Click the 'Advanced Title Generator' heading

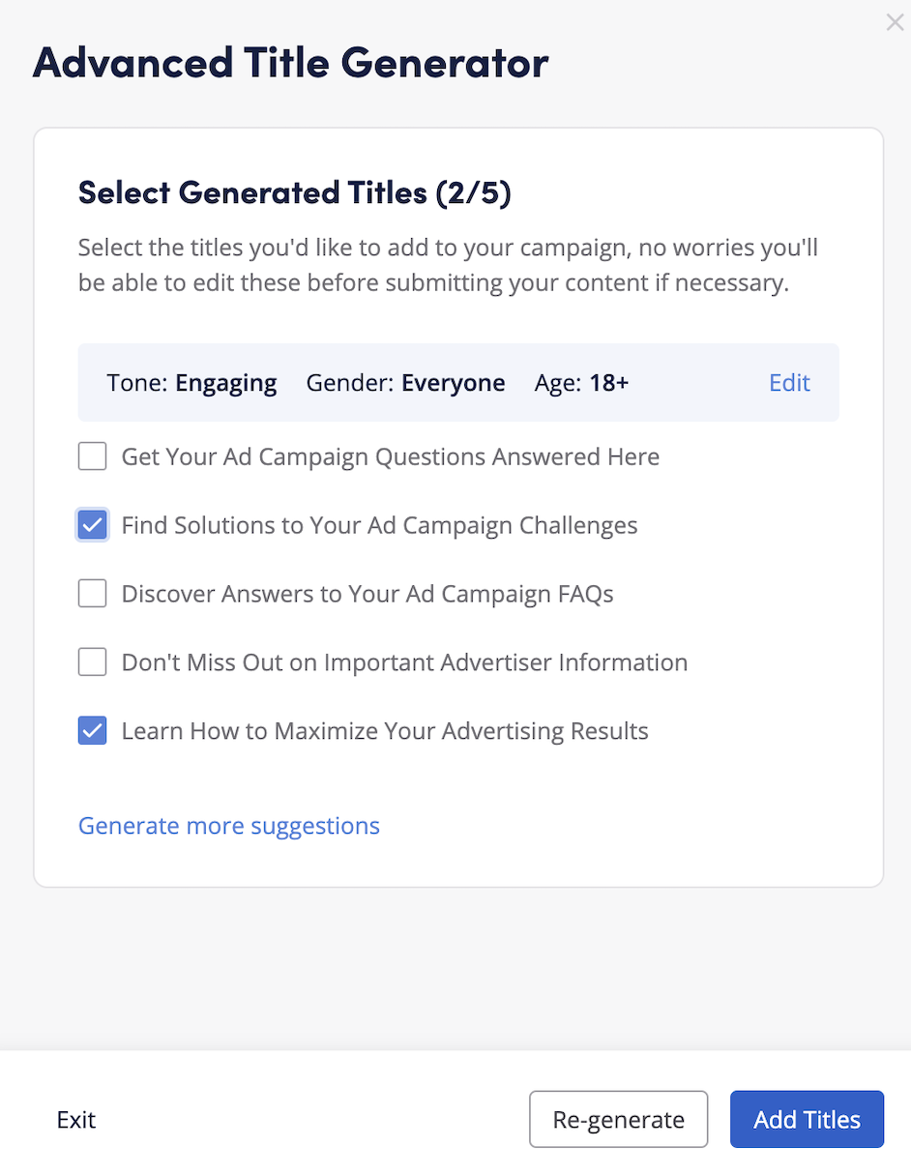289,62
